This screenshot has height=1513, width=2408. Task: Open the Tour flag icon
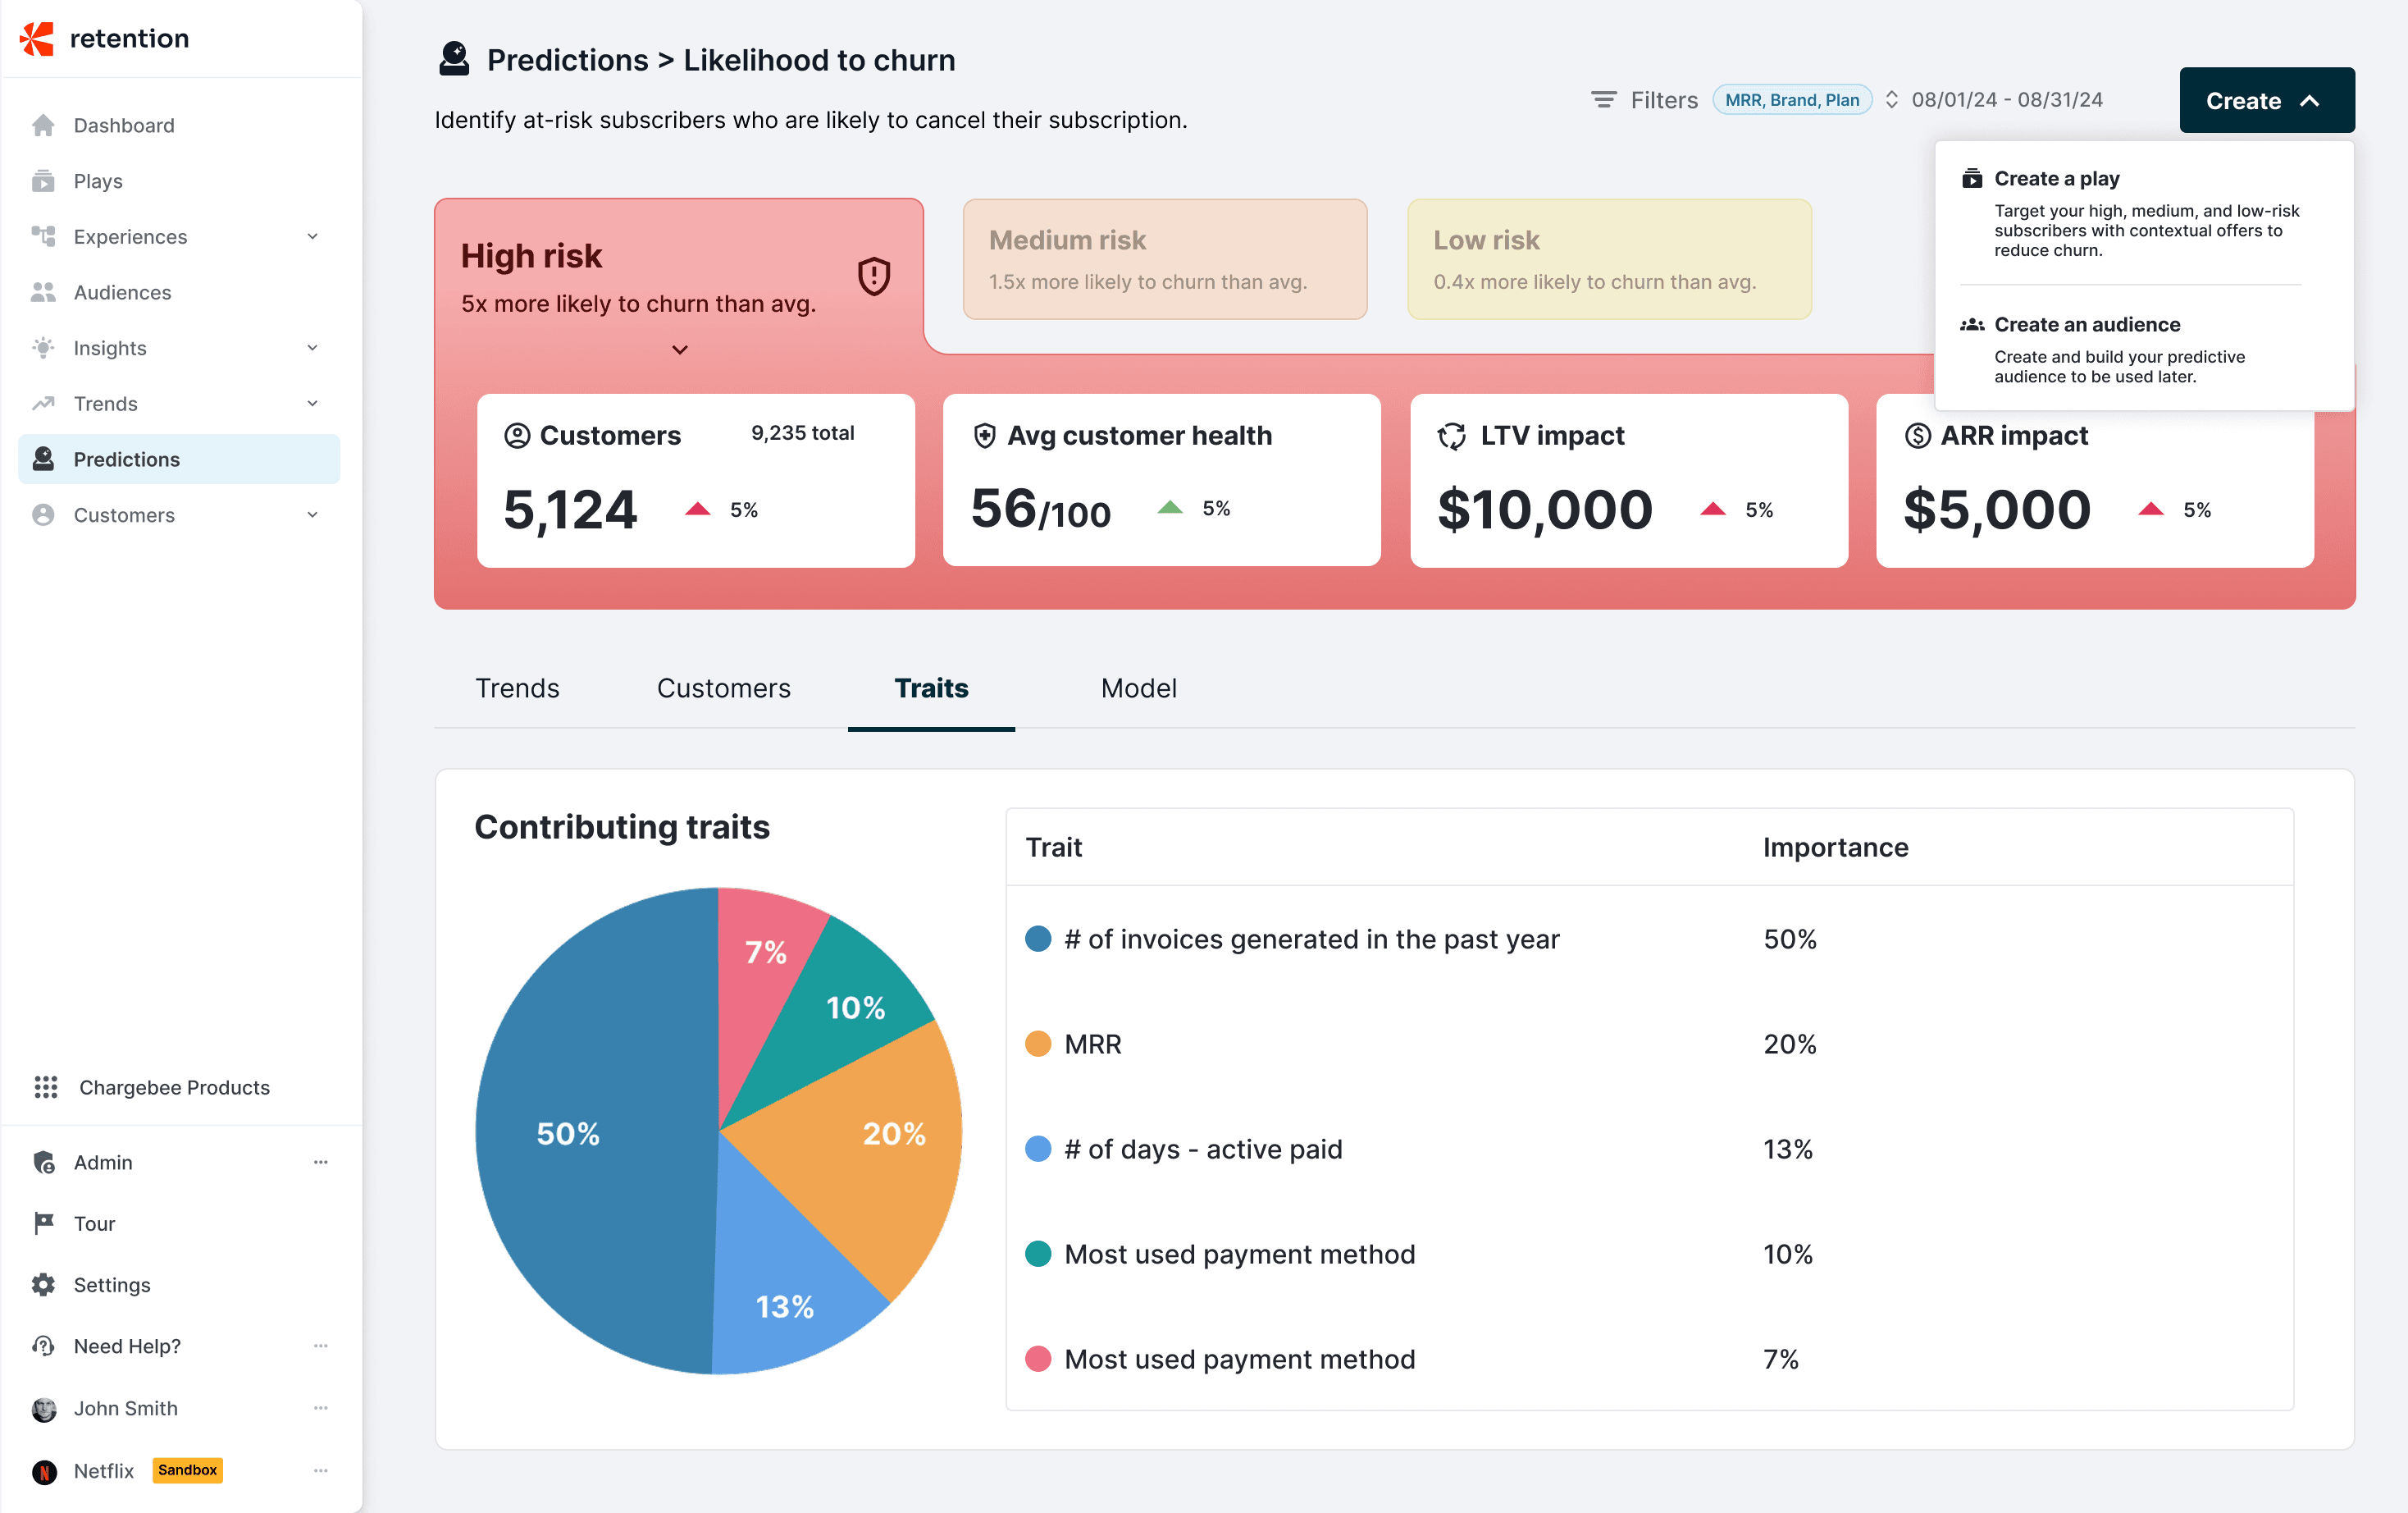point(43,1223)
